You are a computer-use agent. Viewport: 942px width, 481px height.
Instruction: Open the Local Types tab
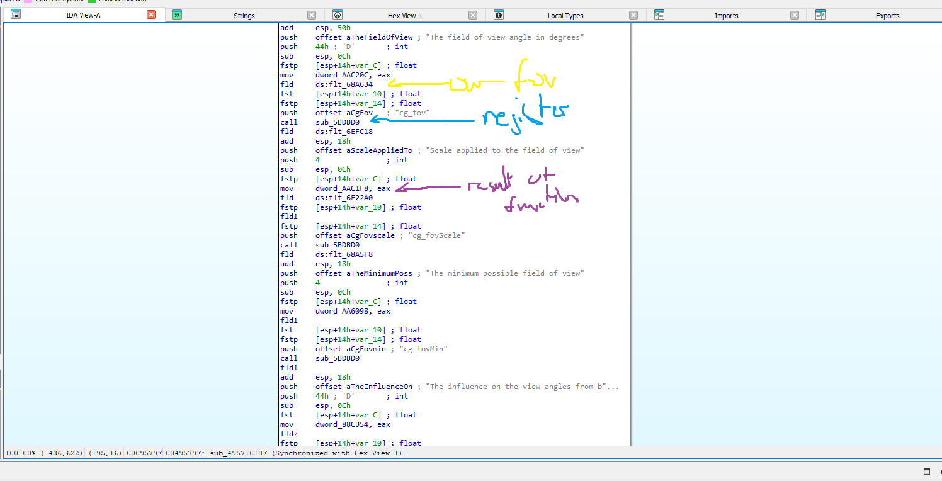point(565,15)
